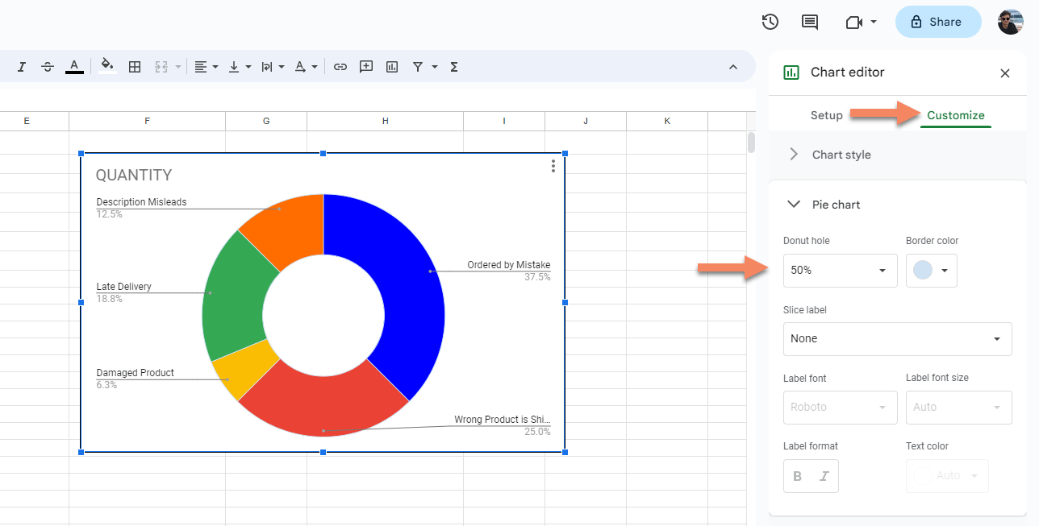Open the Functions (sigma) menu

click(453, 67)
